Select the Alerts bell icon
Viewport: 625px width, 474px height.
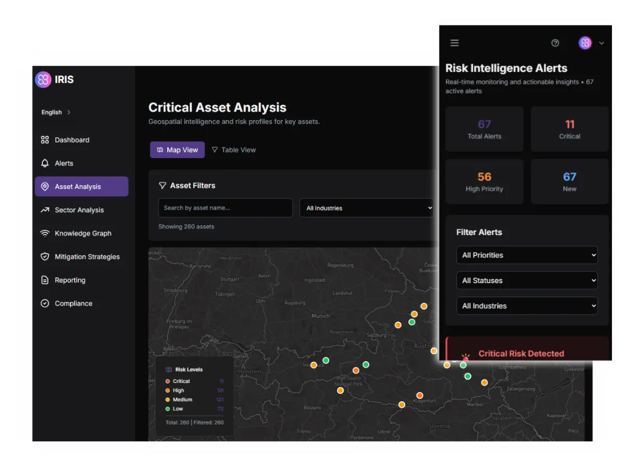pyautogui.click(x=45, y=163)
